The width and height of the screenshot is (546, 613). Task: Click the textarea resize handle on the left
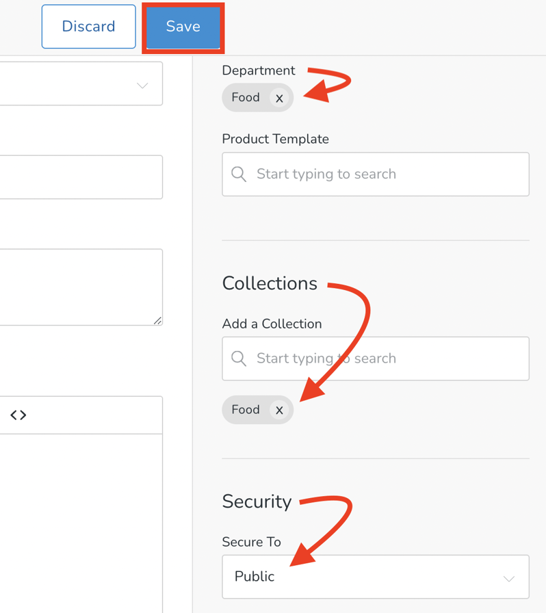pyautogui.click(x=158, y=320)
